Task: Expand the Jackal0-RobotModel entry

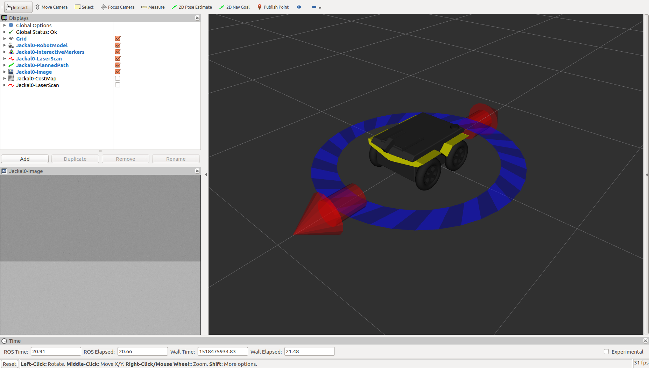Action: click(5, 45)
